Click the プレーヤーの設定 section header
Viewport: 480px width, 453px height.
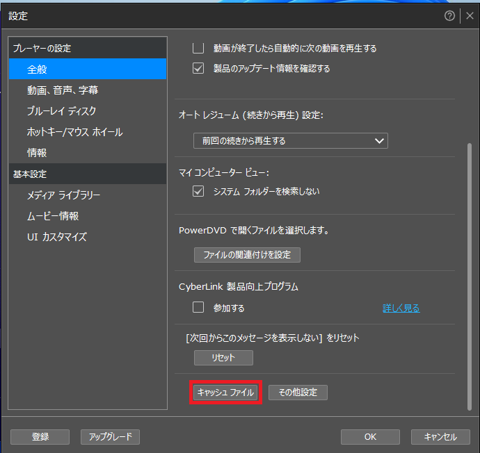(x=88, y=48)
